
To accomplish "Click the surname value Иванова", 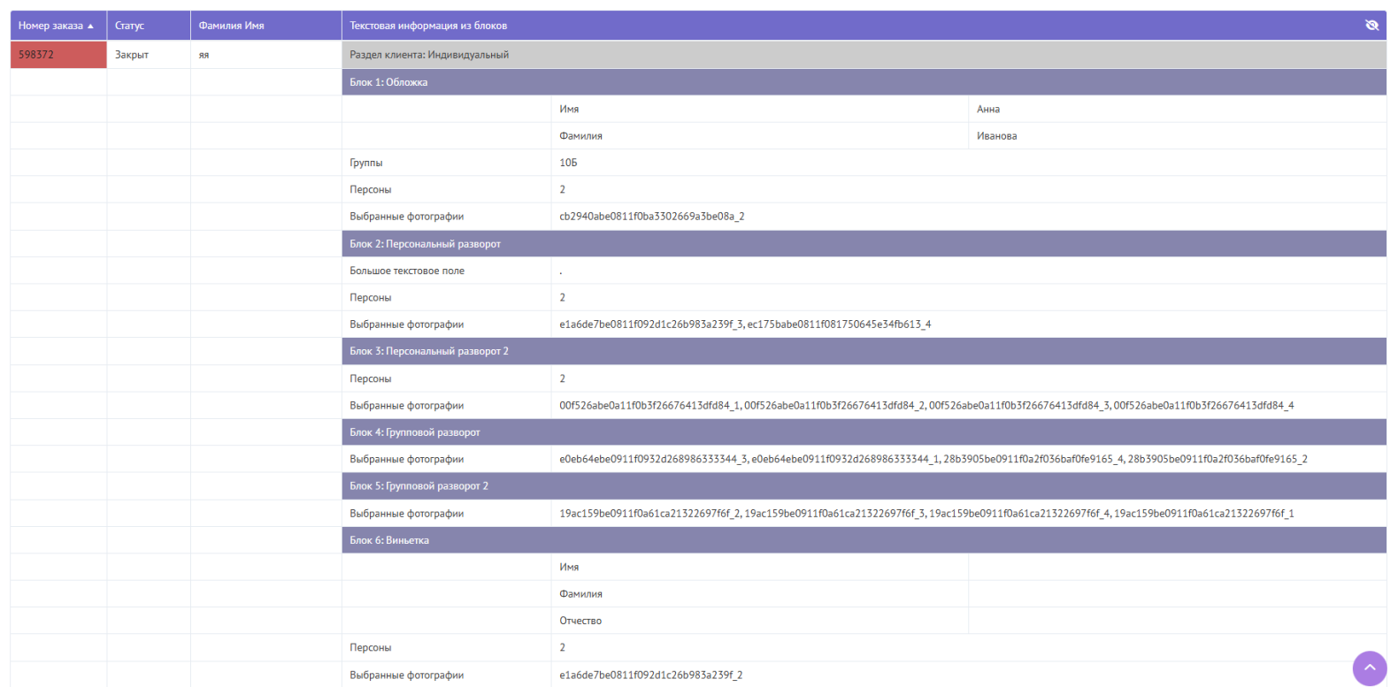I will coord(996,136).
